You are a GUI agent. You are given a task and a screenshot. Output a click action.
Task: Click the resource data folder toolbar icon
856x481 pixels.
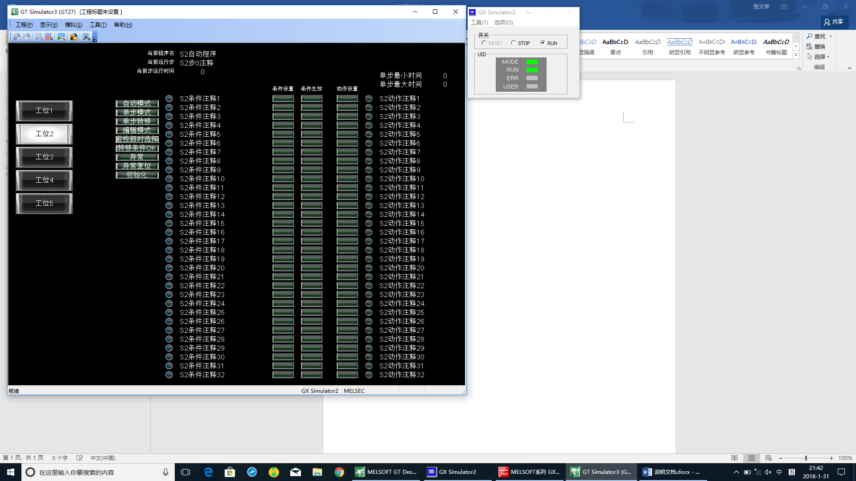click(74, 37)
